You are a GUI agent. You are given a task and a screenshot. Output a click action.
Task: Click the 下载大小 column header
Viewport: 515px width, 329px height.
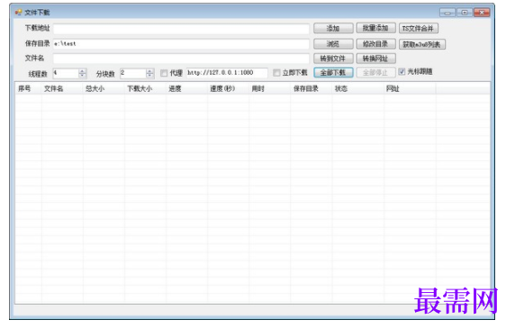tap(145, 88)
